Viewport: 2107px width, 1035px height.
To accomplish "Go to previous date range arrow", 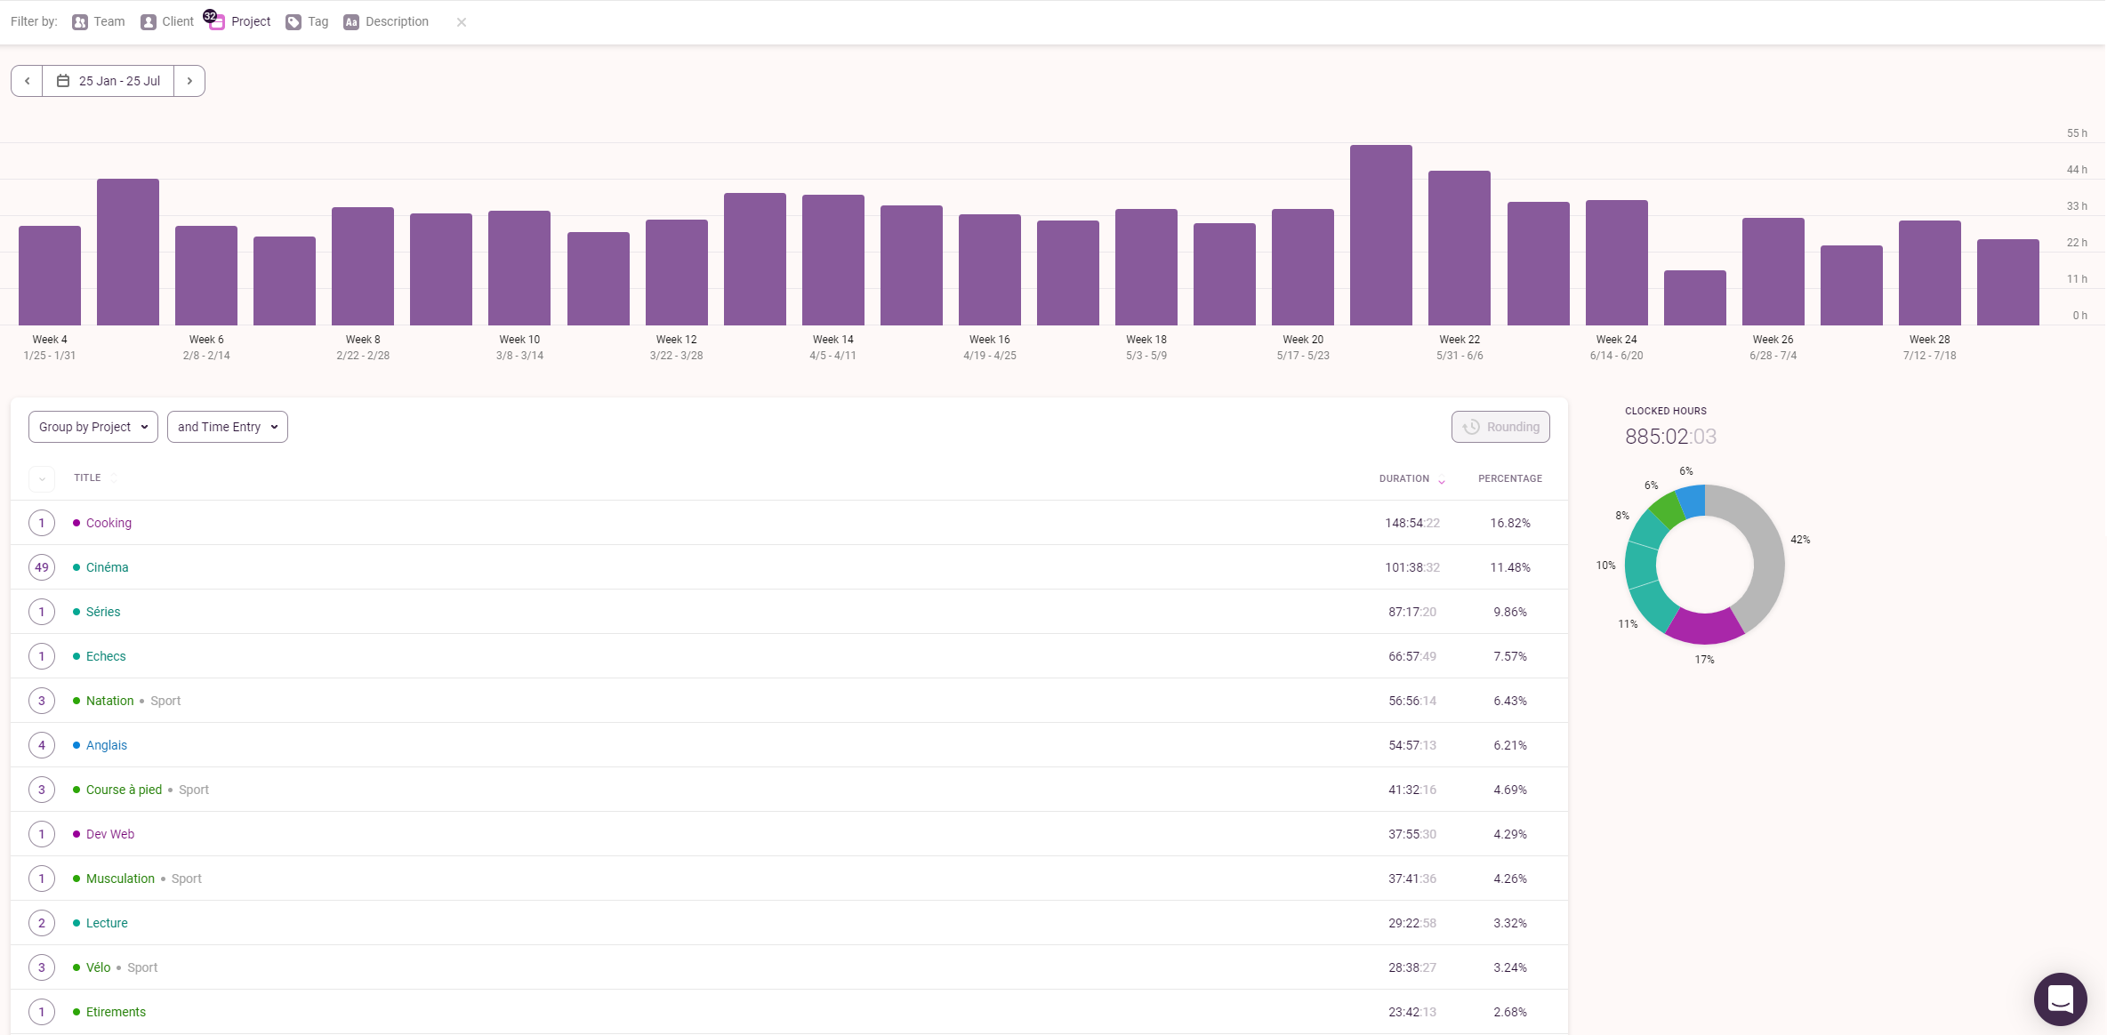I will 28,81.
